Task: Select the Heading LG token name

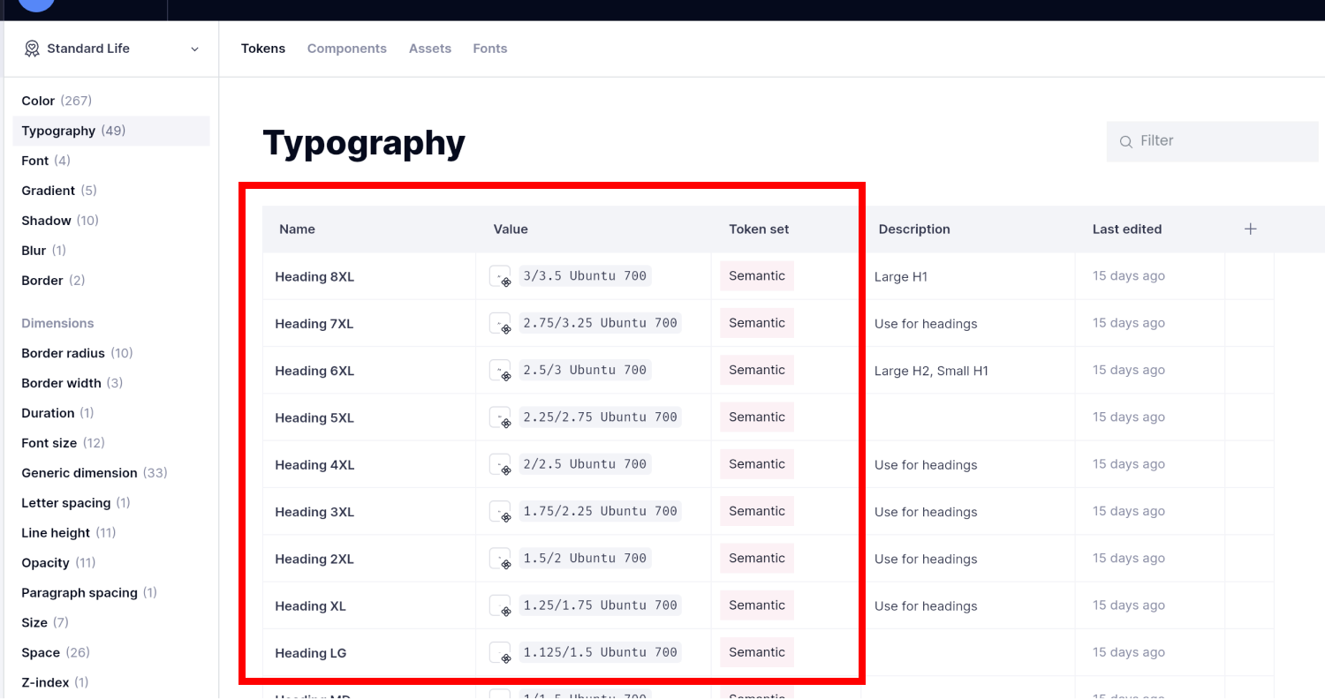Action: click(x=310, y=653)
